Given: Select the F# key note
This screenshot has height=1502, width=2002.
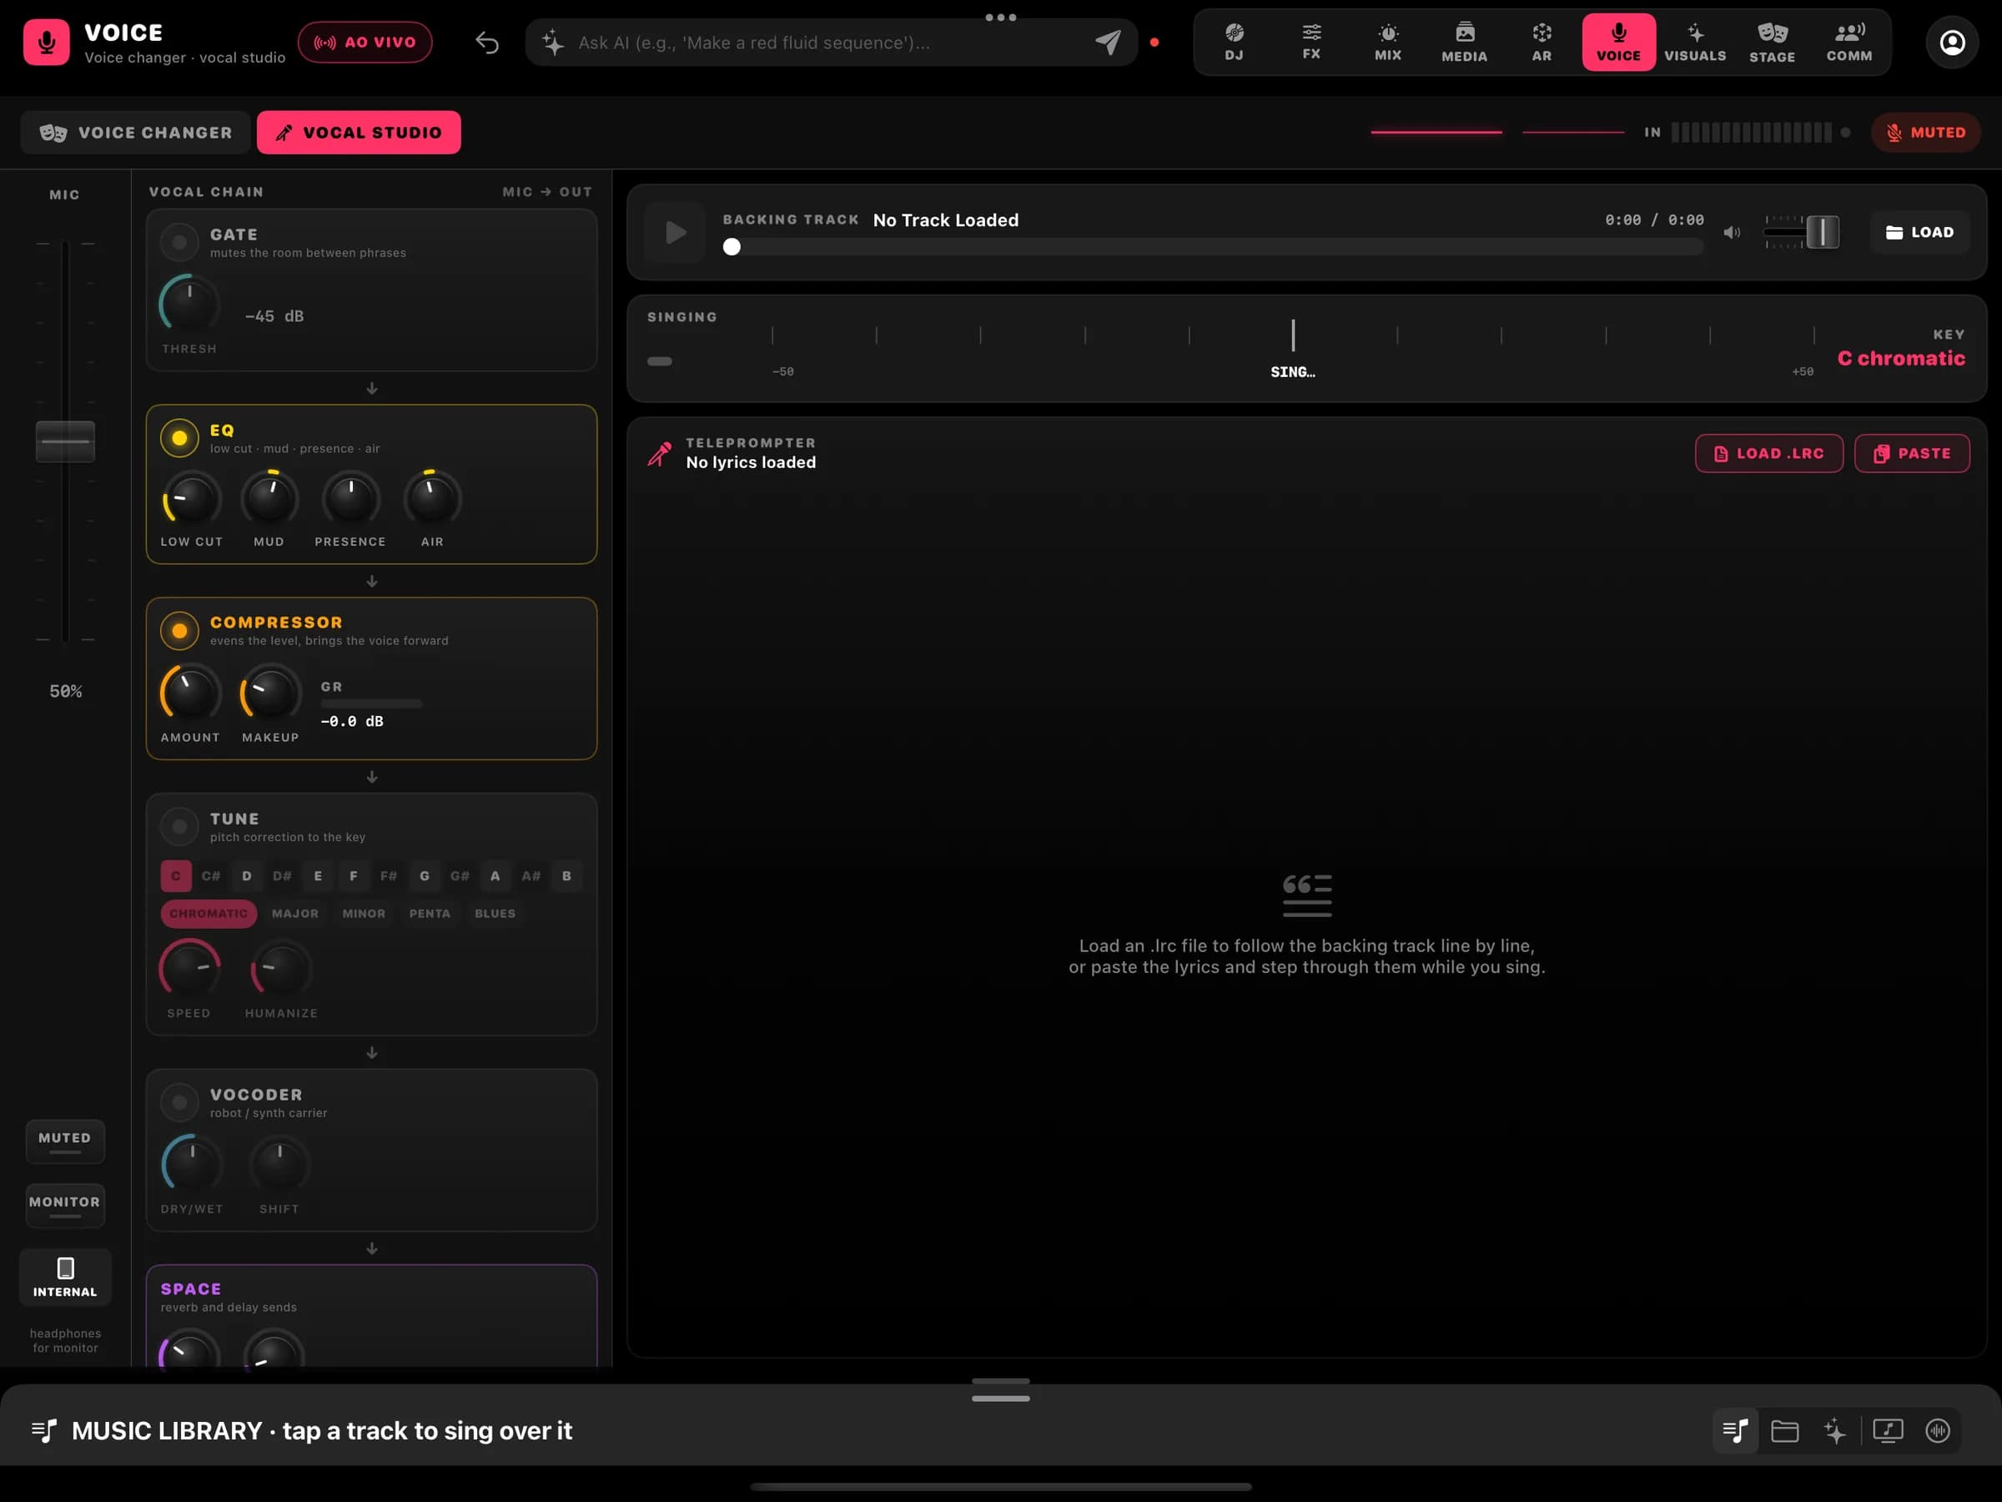Looking at the screenshot, I should [x=388, y=875].
